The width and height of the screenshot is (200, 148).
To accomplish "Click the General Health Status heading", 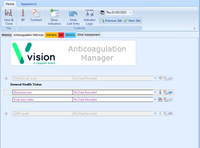I will (x=26, y=84).
